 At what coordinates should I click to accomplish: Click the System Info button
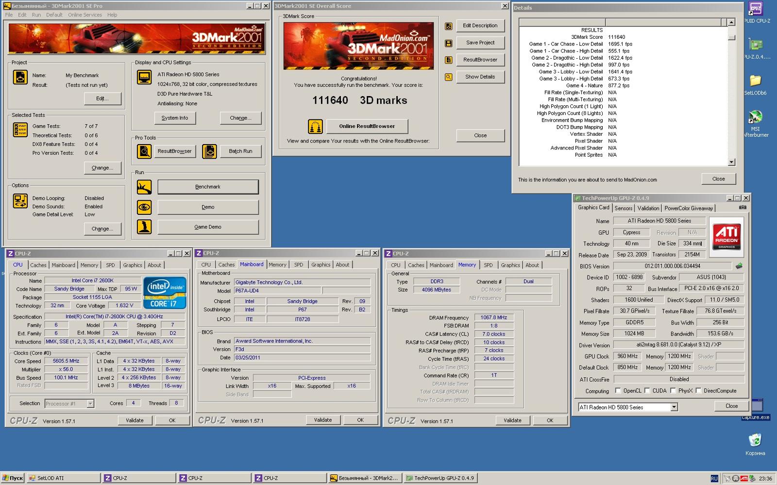175,118
